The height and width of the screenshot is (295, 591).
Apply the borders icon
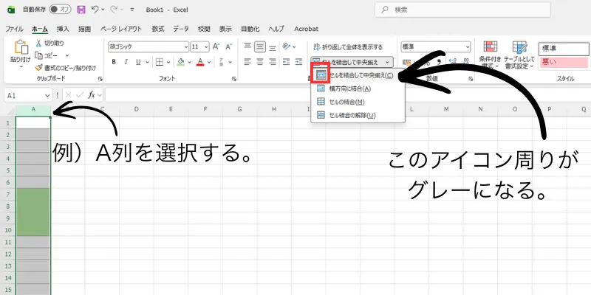tap(160, 62)
